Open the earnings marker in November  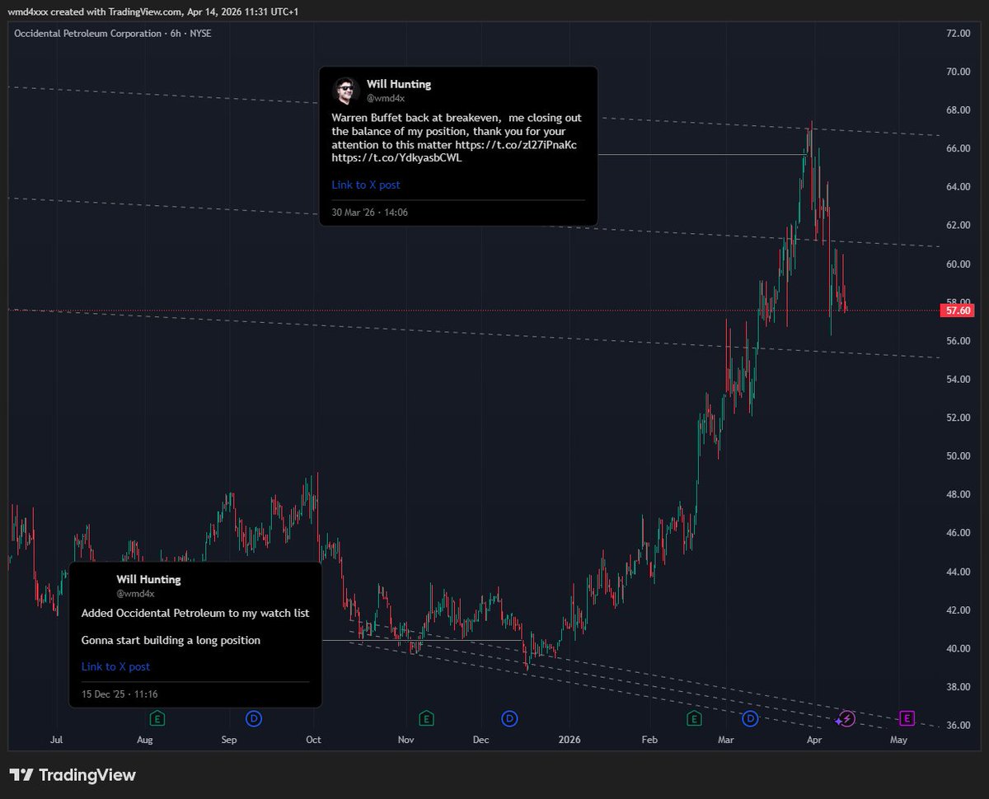426,718
